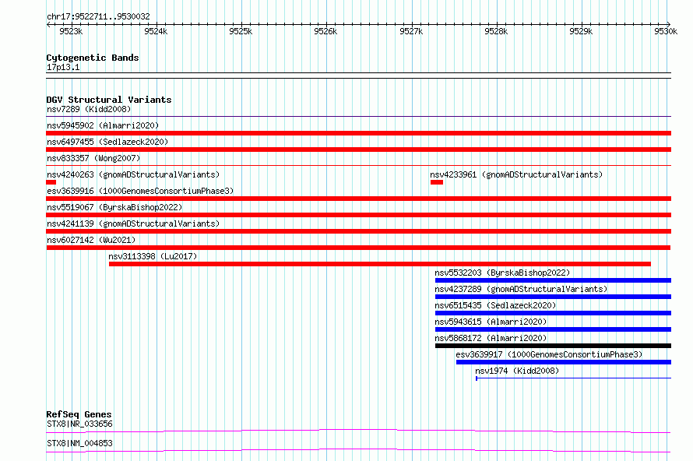Click nsv4233961 (gnomADStructuralVariants) label
Image resolution: width=693 pixels, height=461 pixels.
(516, 174)
